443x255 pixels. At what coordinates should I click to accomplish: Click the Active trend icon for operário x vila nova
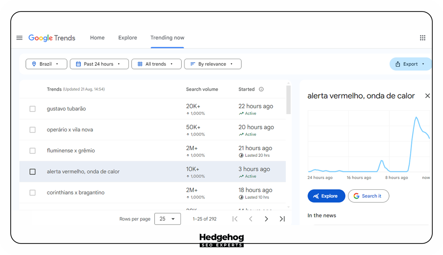[241, 135]
